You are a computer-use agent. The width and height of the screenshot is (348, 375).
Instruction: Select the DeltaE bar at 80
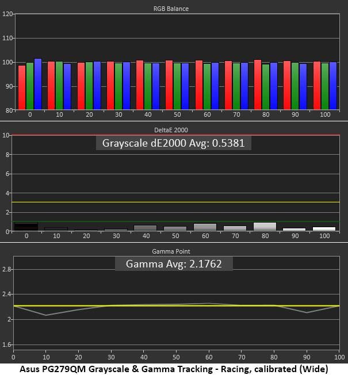tap(265, 227)
